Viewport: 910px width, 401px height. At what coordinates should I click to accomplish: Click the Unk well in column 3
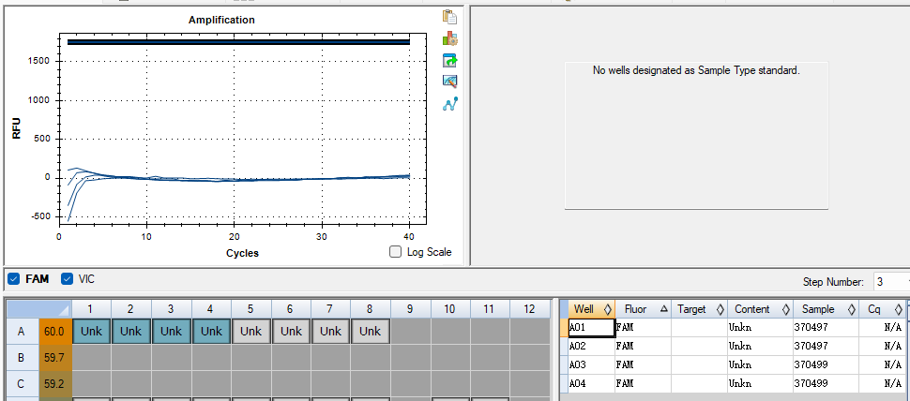[x=171, y=332]
